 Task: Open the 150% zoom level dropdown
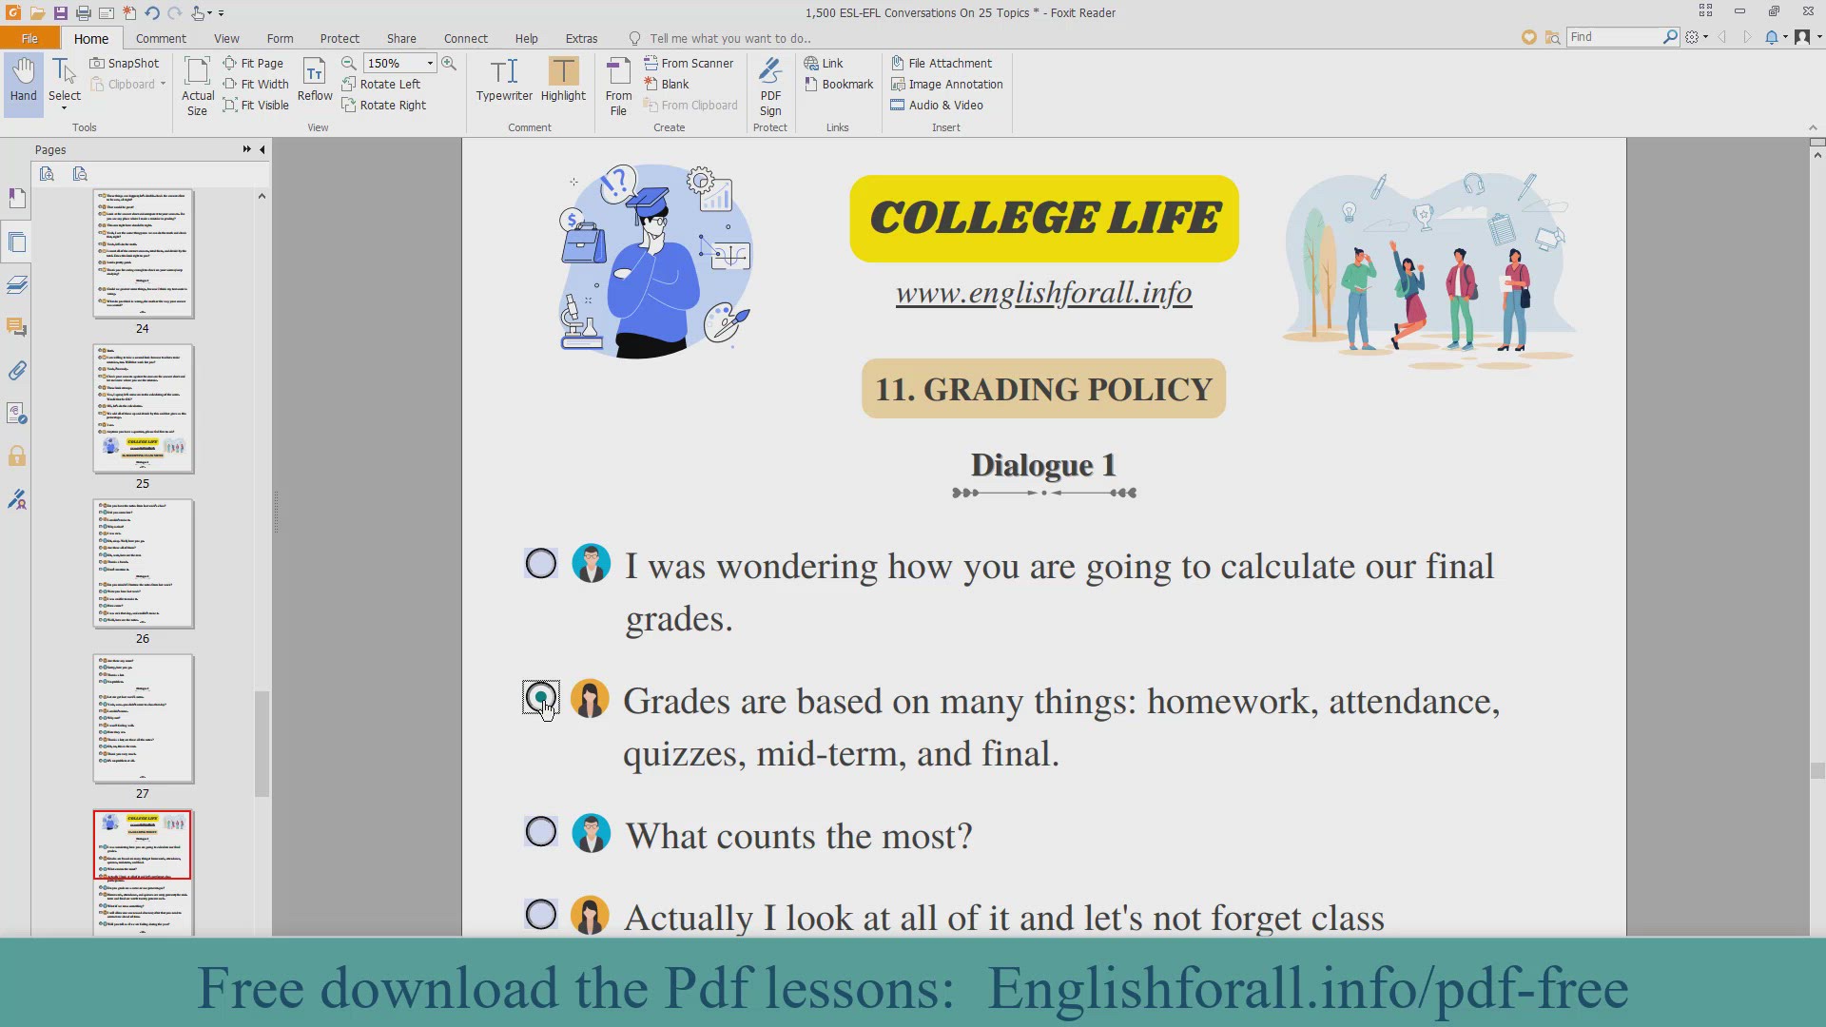[430, 63]
